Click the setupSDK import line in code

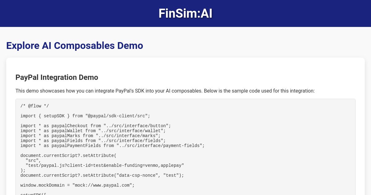pyautogui.click(x=85, y=116)
